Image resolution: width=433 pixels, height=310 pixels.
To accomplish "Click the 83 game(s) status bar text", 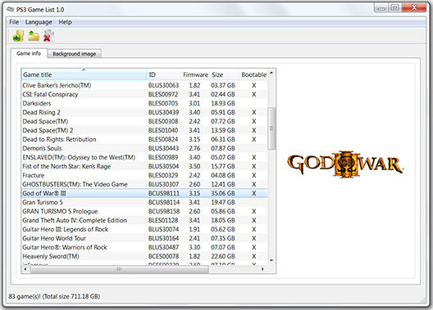I will (54, 297).
